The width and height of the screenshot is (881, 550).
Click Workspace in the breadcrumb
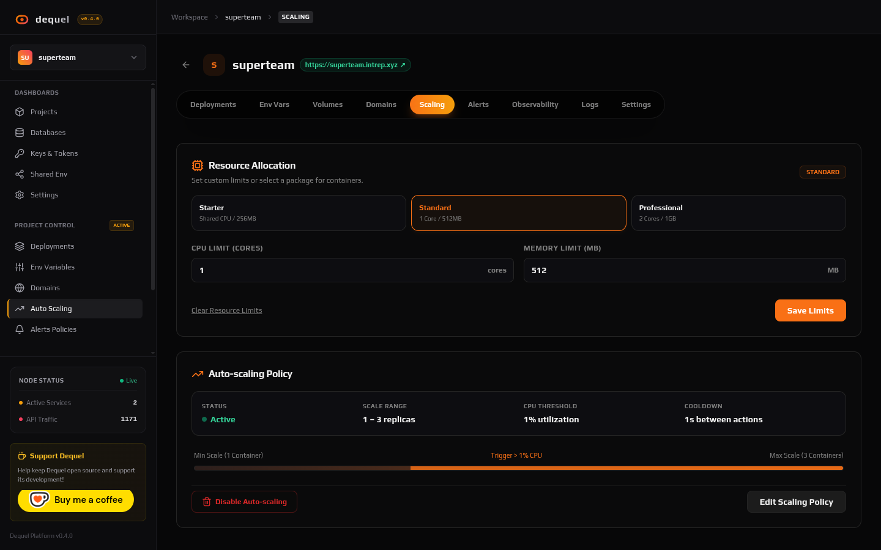(x=190, y=17)
